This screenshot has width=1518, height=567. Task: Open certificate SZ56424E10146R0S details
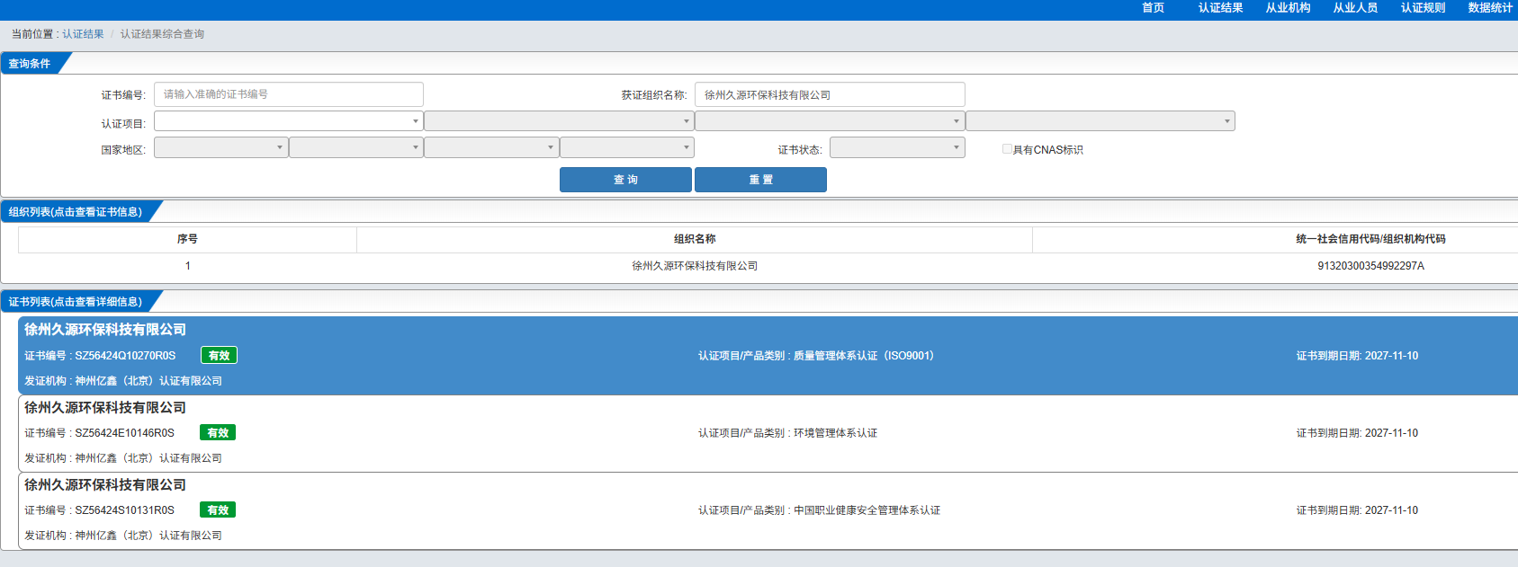click(x=768, y=433)
